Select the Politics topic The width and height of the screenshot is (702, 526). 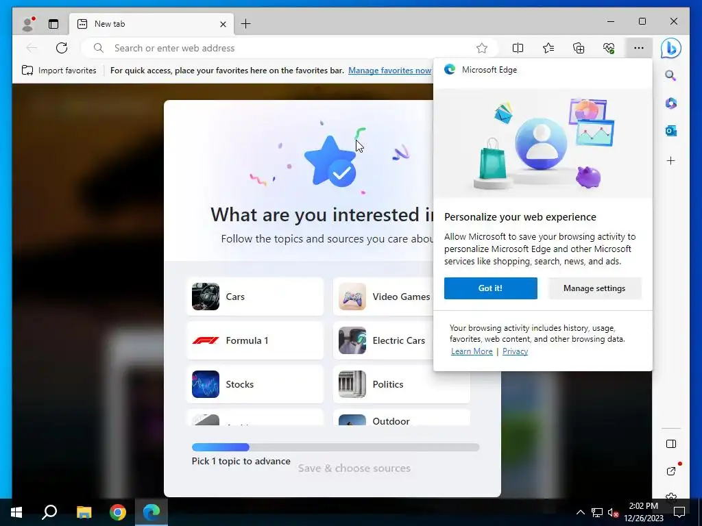coord(402,384)
